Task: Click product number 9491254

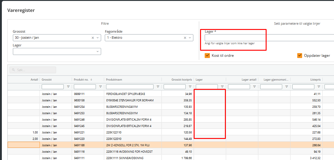Action: [x=79, y=107]
